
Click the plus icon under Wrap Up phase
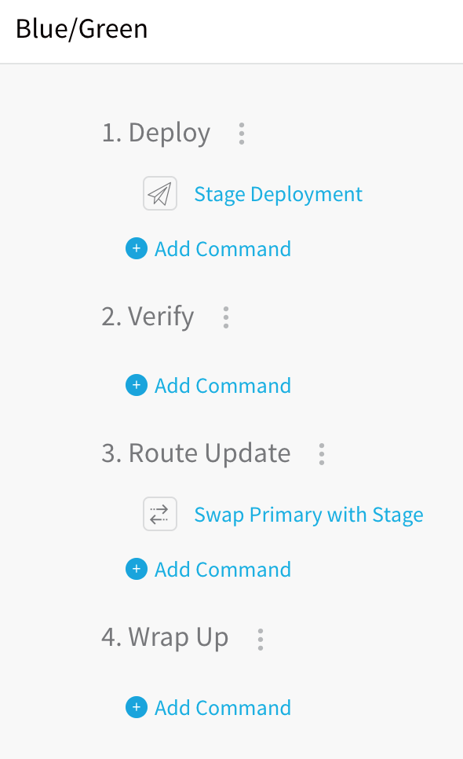(x=137, y=707)
